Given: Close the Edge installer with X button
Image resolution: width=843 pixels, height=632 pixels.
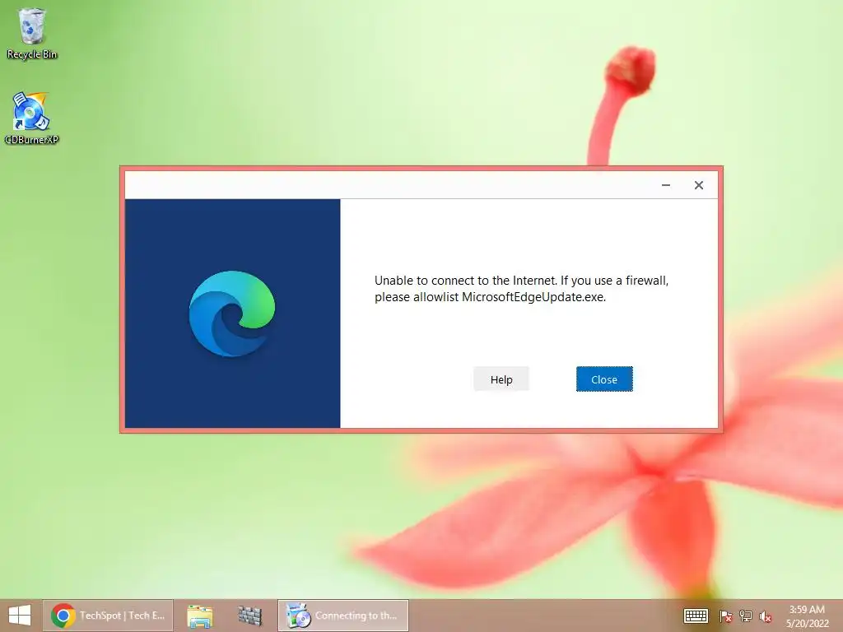Looking at the screenshot, I should point(698,185).
